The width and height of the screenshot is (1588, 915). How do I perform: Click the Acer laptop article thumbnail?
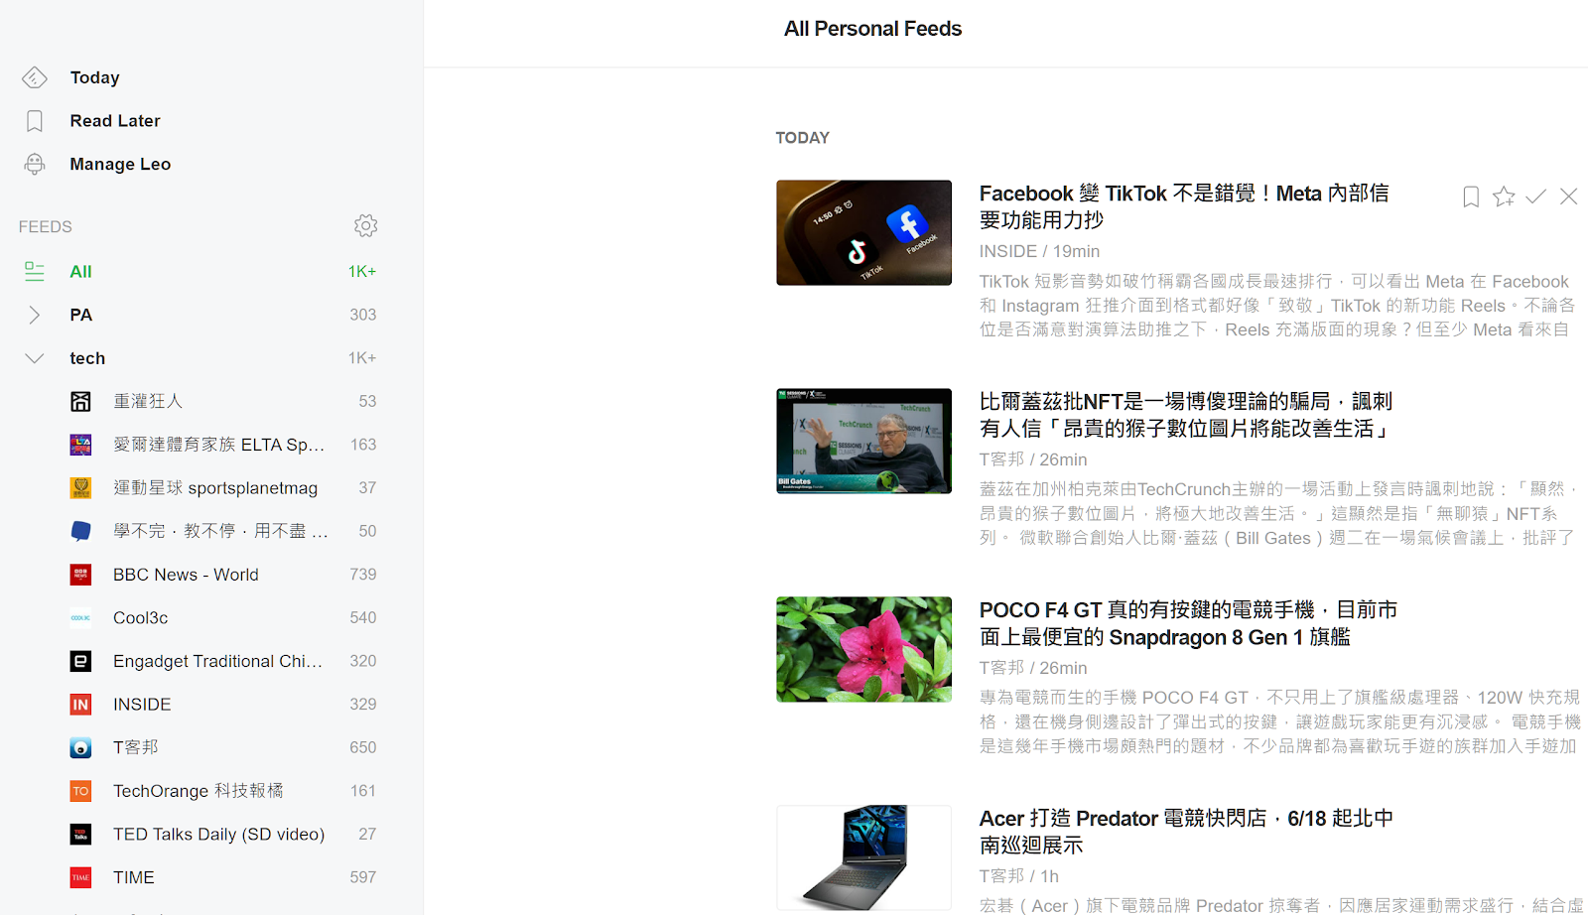tap(863, 857)
